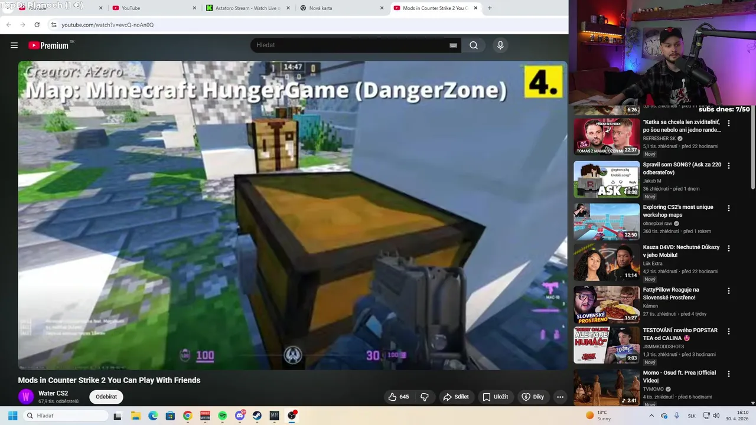This screenshot has height=425, width=756.
Task: Close the Nová karta tab
Action: pyautogui.click(x=382, y=8)
